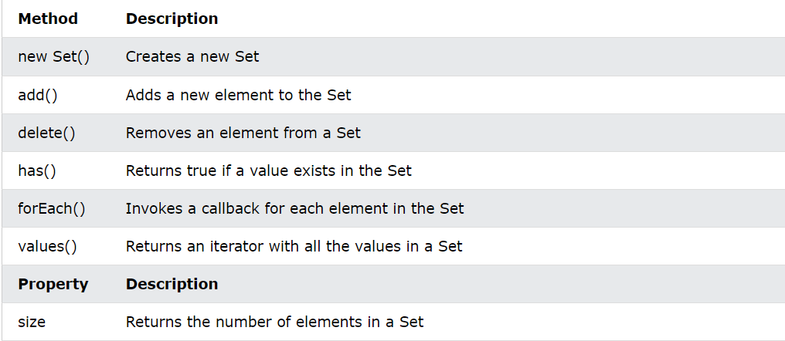Image resolution: width=785 pixels, height=341 pixels.
Task: Click the 'new Set()' method cell
Action: tap(53, 56)
